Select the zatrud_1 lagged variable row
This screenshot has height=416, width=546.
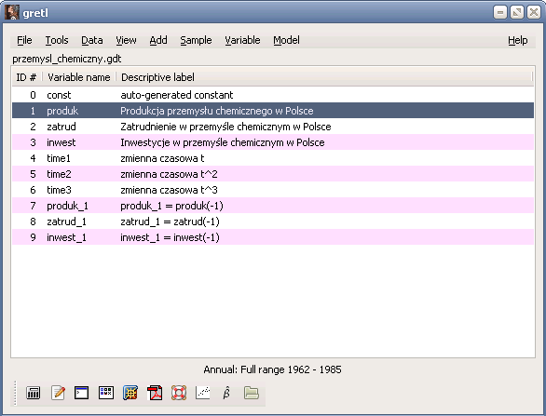coord(273,221)
